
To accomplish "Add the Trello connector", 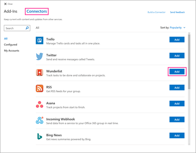I will click(177, 40).
